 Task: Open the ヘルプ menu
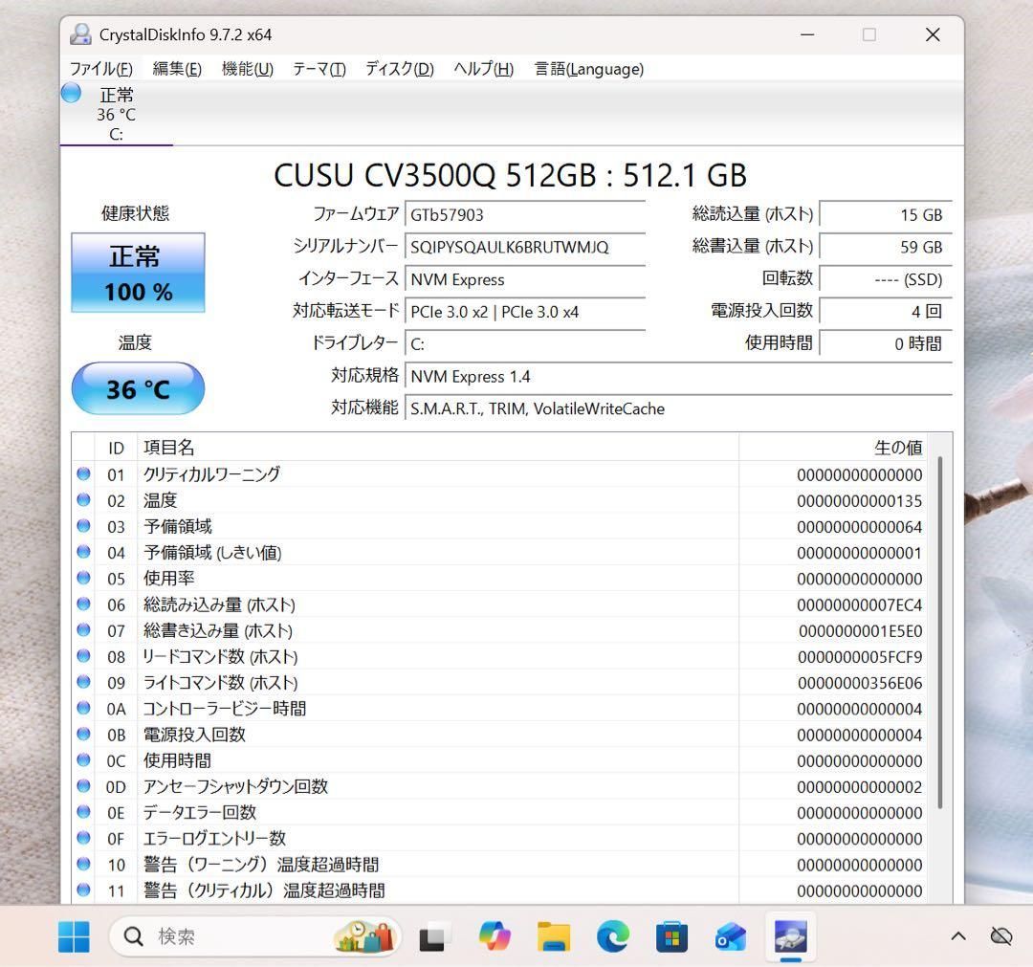(482, 69)
